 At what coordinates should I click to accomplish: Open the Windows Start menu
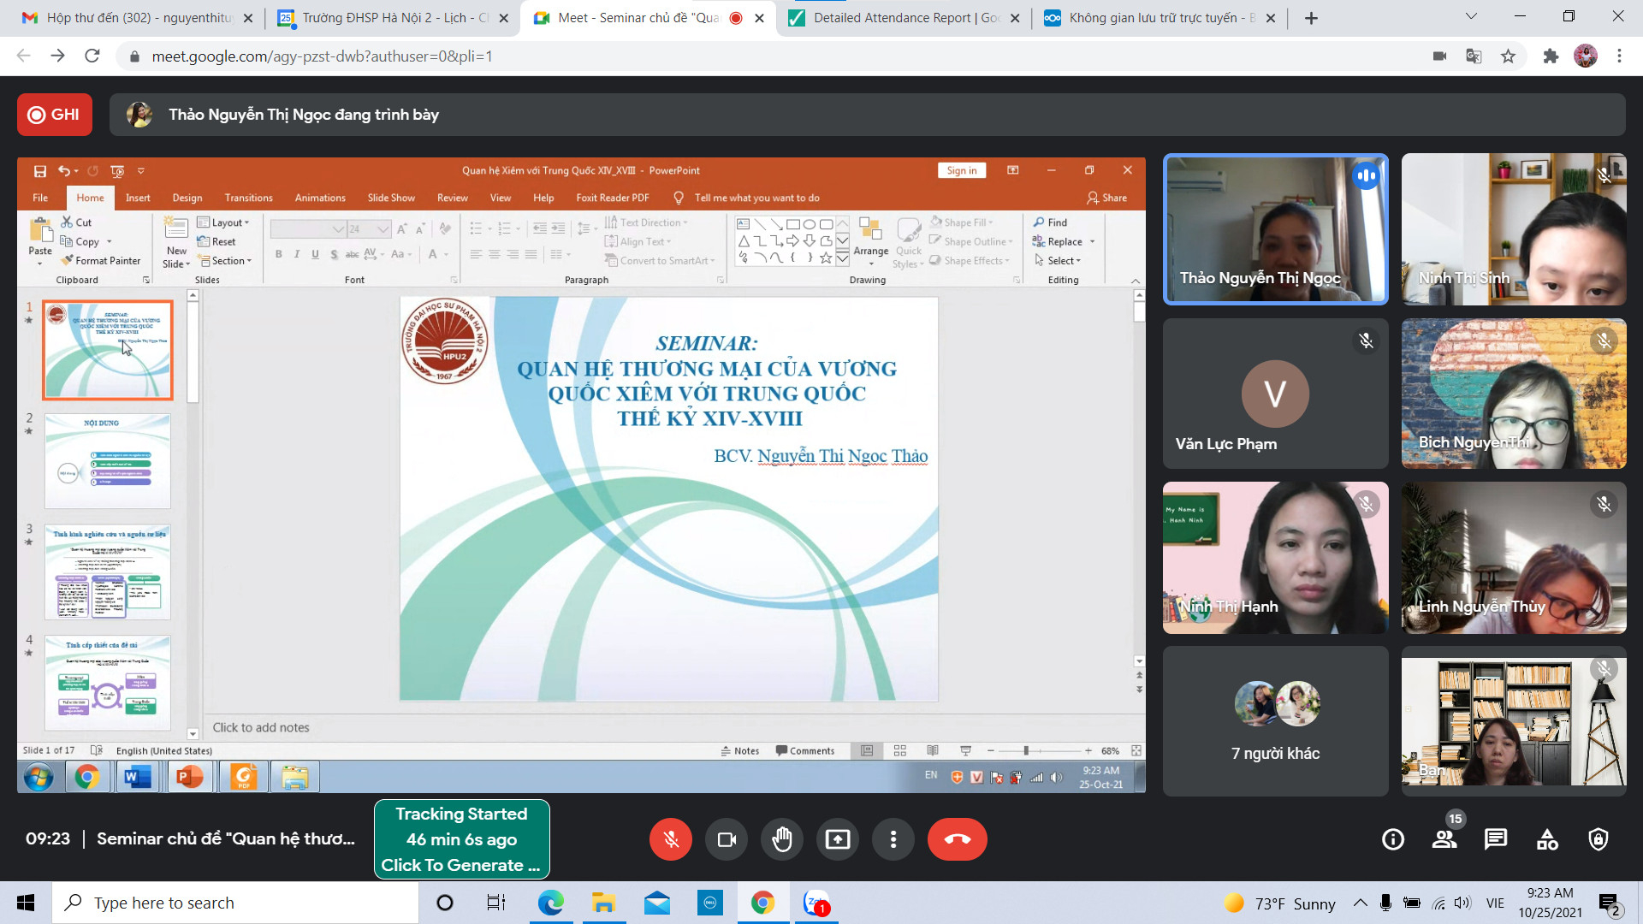click(26, 903)
